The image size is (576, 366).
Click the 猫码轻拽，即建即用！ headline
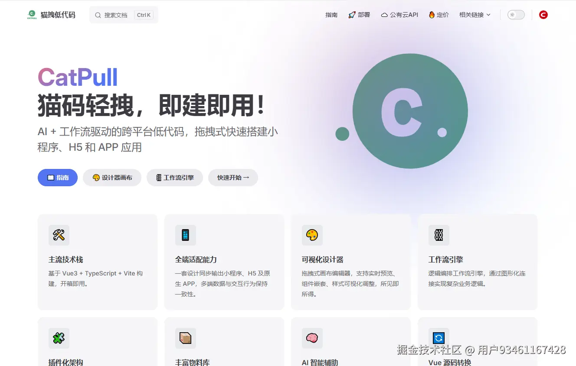[x=151, y=105]
